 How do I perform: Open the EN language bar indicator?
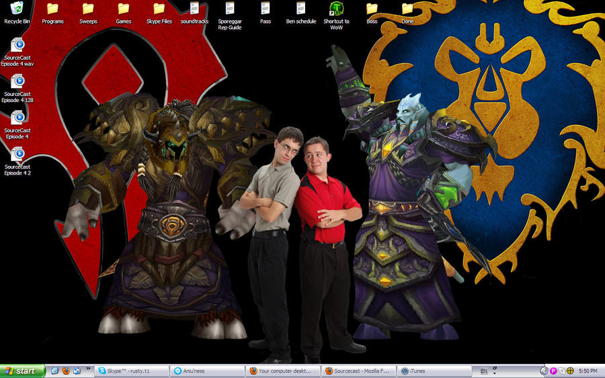click(x=483, y=371)
